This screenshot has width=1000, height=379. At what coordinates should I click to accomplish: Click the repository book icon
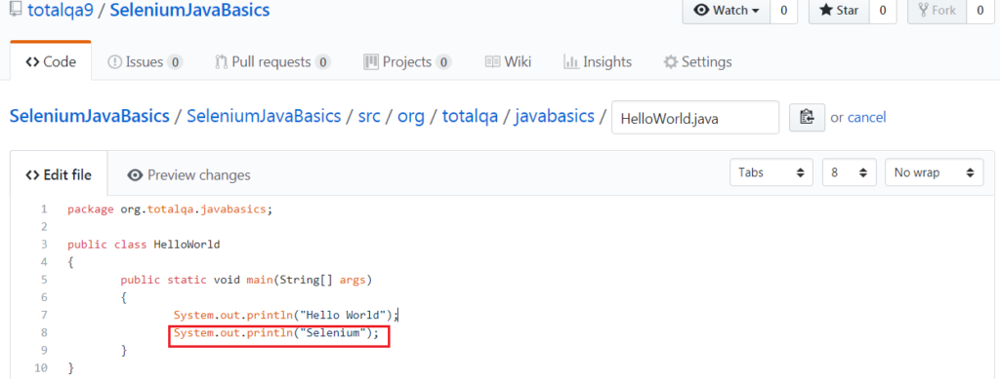(x=16, y=10)
